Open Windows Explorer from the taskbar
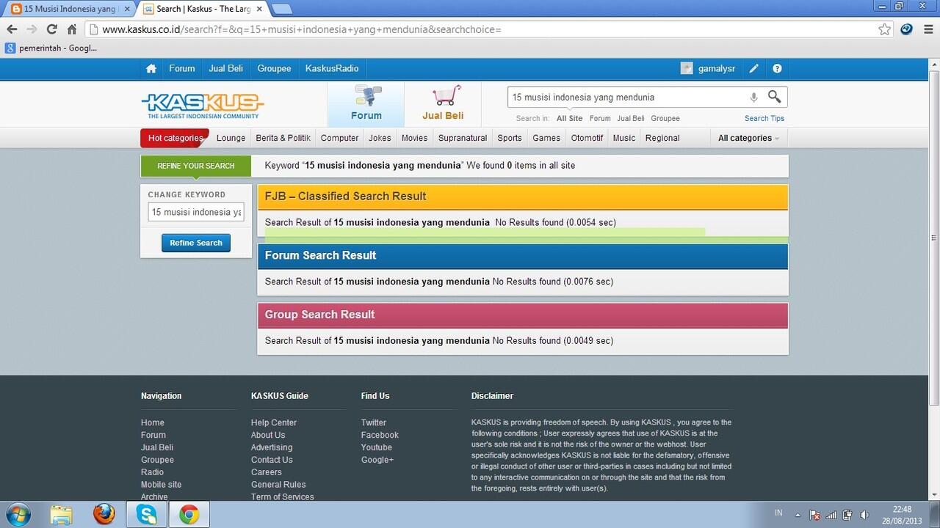Viewport: 940px width, 528px height. tap(62, 514)
